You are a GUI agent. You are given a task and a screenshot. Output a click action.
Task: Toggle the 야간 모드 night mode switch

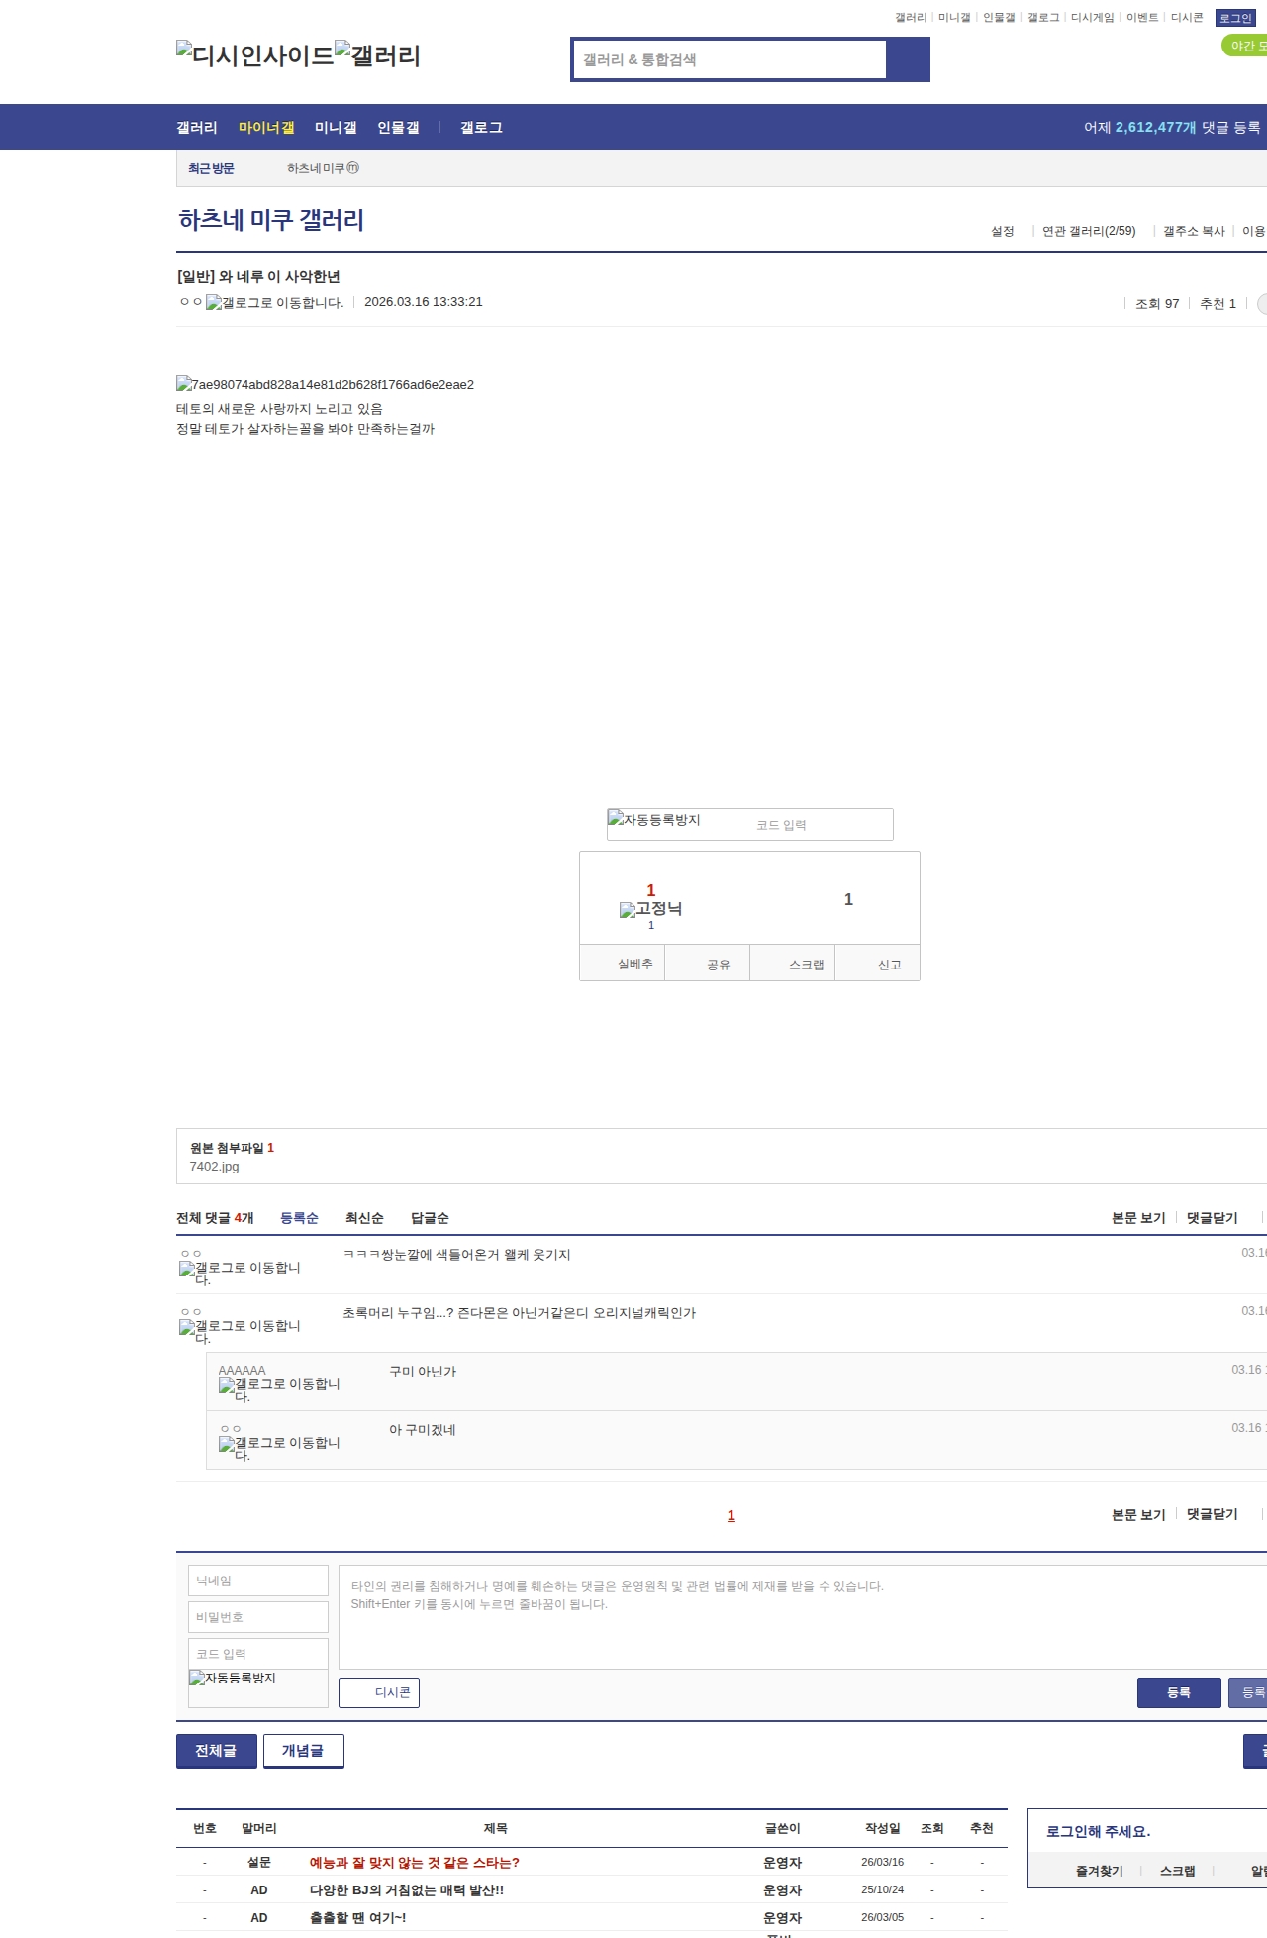coord(1244,46)
